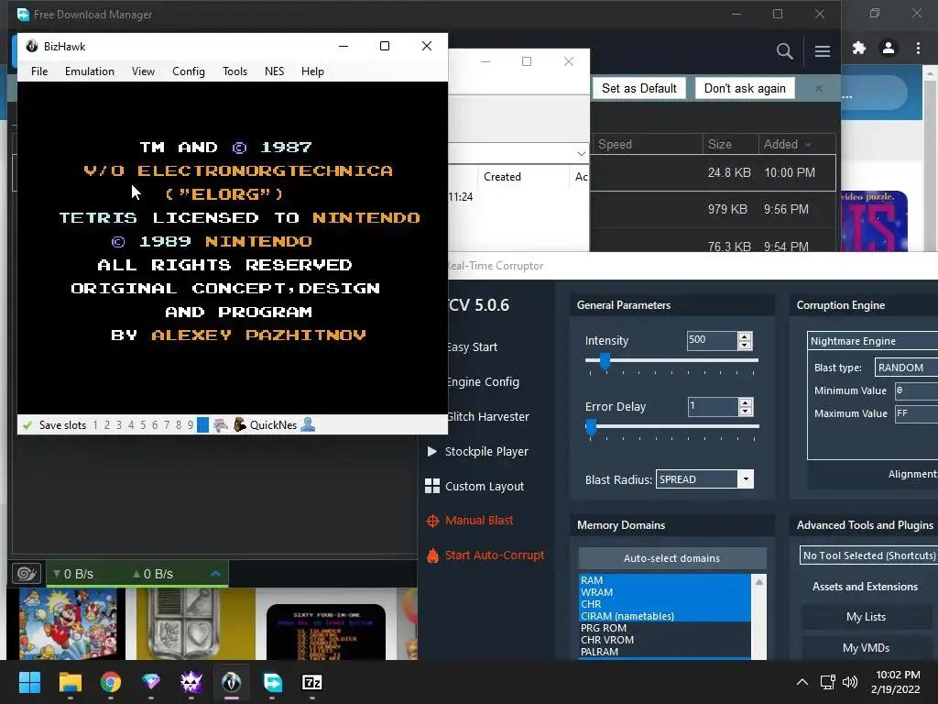The width and height of the screenshot is (938, 704).
Task: Click the BizHawk logo in title bar
Action: tap(32, 46)
